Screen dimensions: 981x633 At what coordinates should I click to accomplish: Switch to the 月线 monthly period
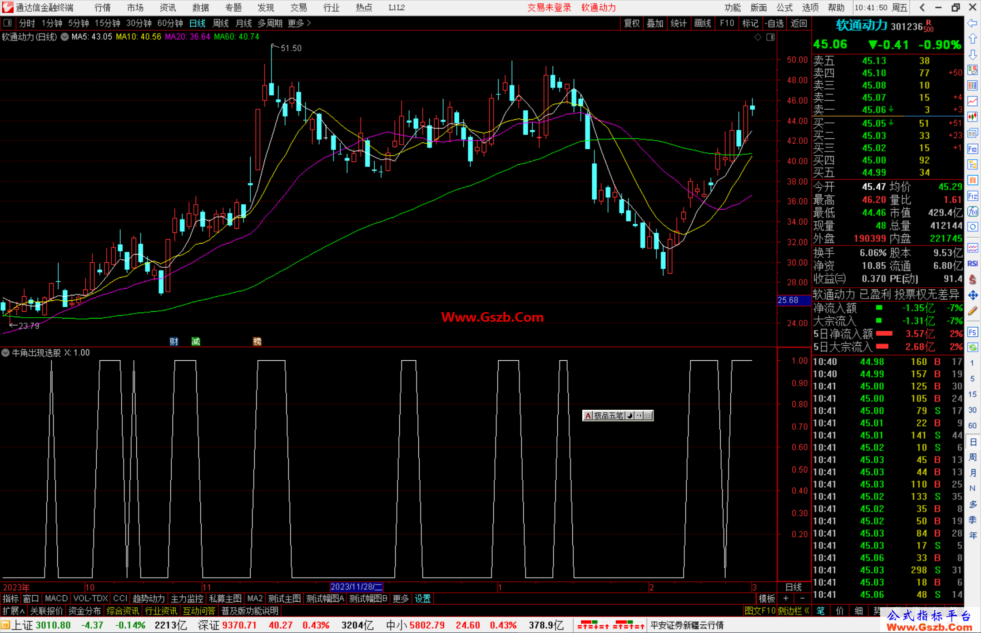243,23
